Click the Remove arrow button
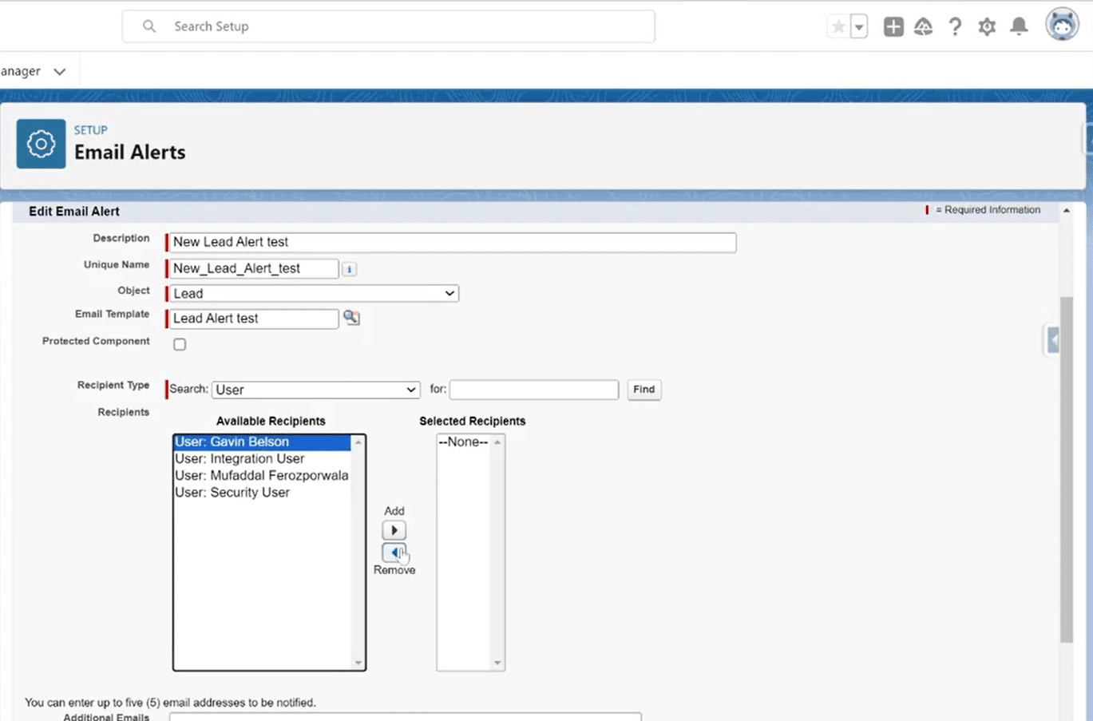Image resolution: width=1093 pixels, height=721 pixels. (x=394, y=553)
